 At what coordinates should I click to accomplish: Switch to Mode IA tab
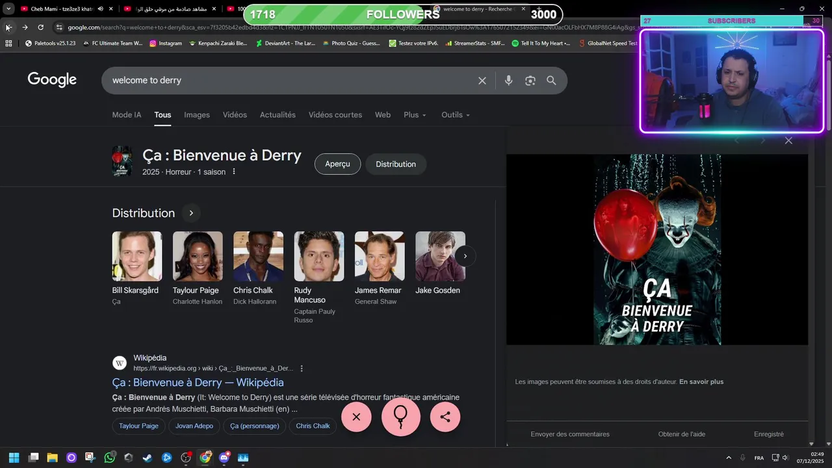126,115
